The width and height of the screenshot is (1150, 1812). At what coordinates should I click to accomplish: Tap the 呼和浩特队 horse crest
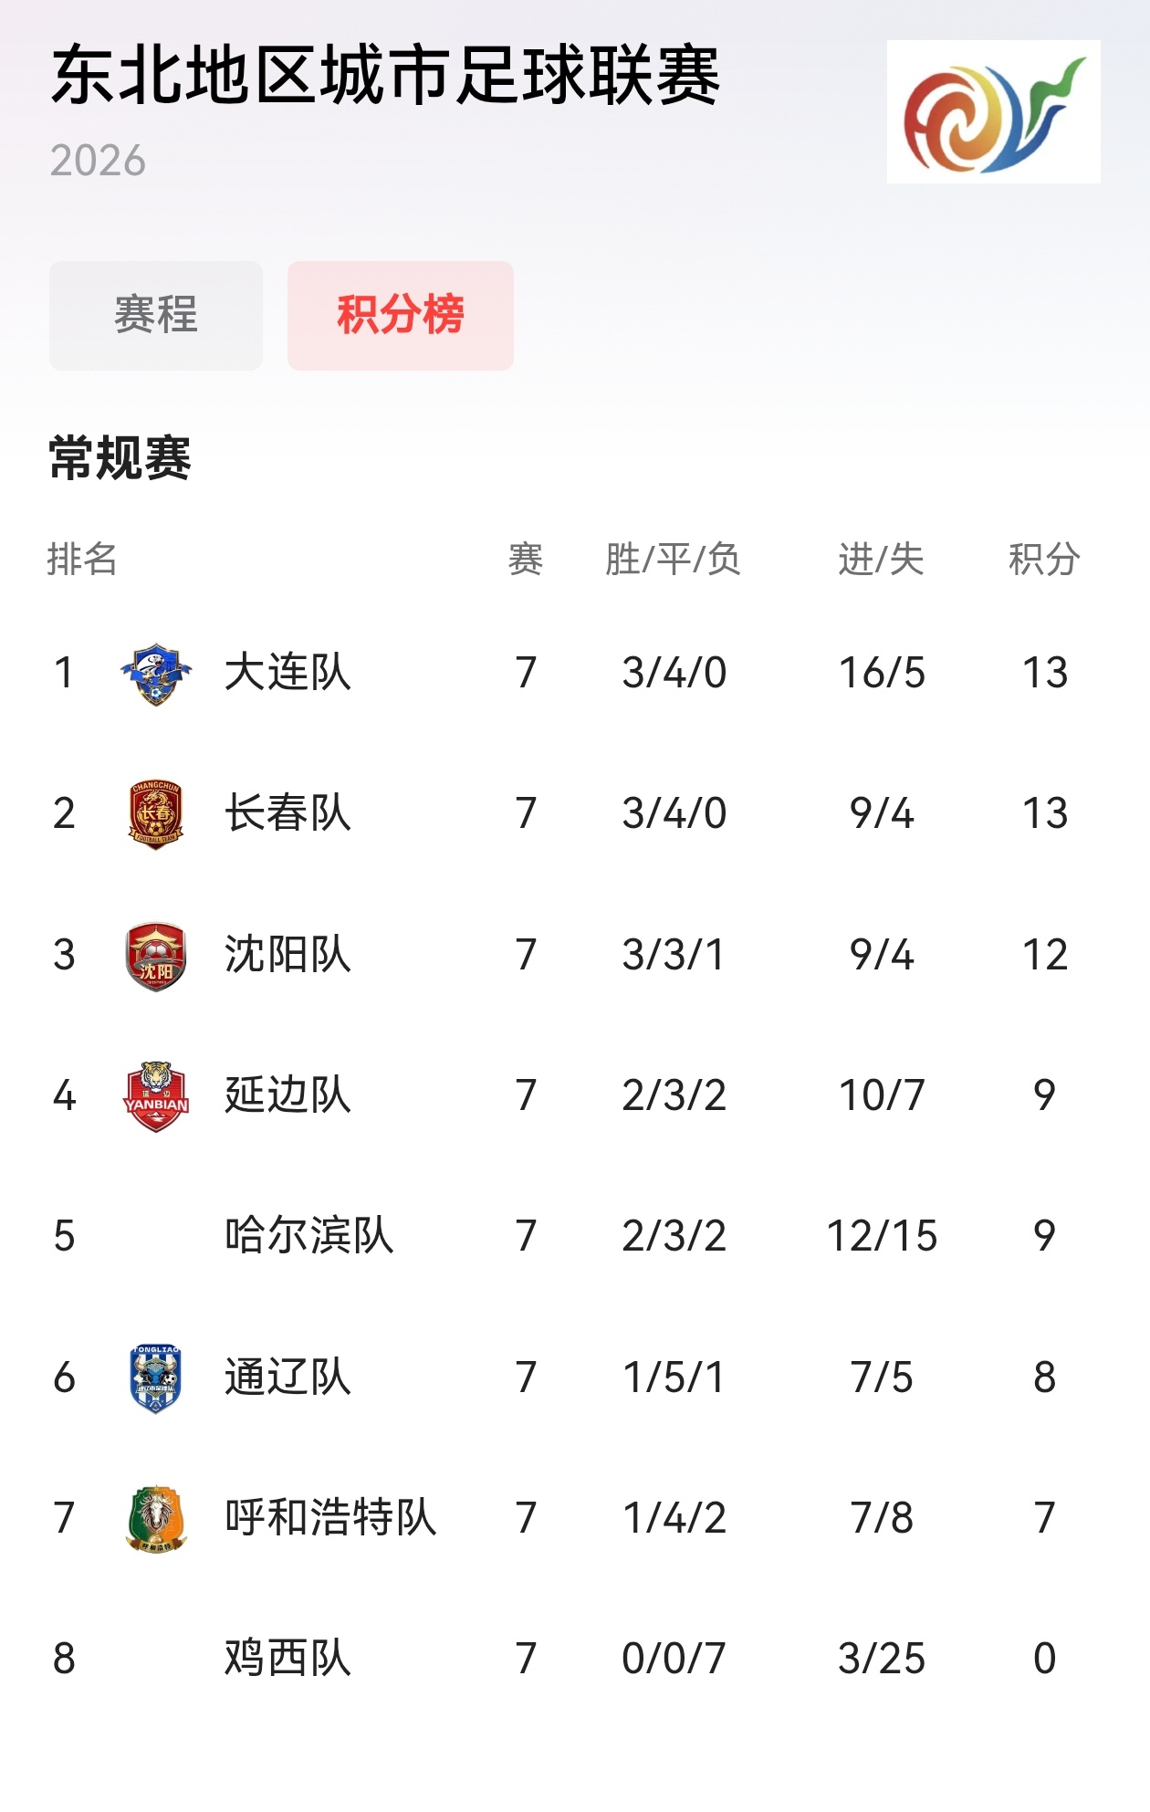point(156,1519)
